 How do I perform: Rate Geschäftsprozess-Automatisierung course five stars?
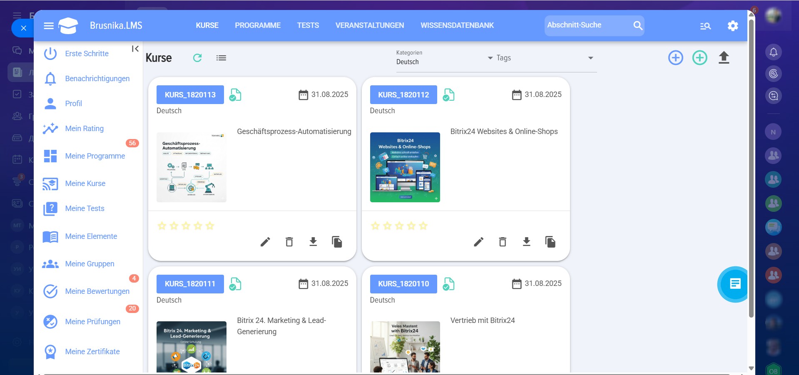[x=210, y=226]
